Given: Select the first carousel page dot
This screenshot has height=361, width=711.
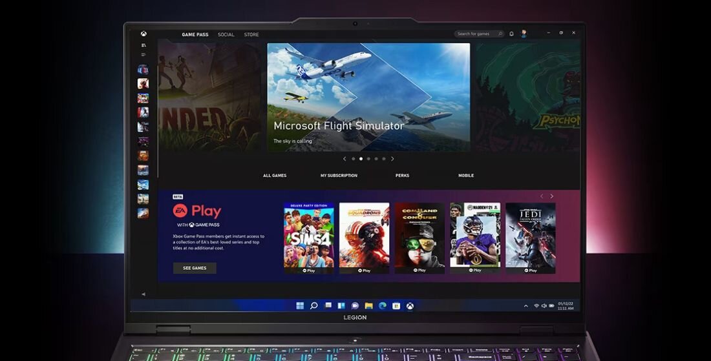Looking at the screenshot, I should 353,159.
